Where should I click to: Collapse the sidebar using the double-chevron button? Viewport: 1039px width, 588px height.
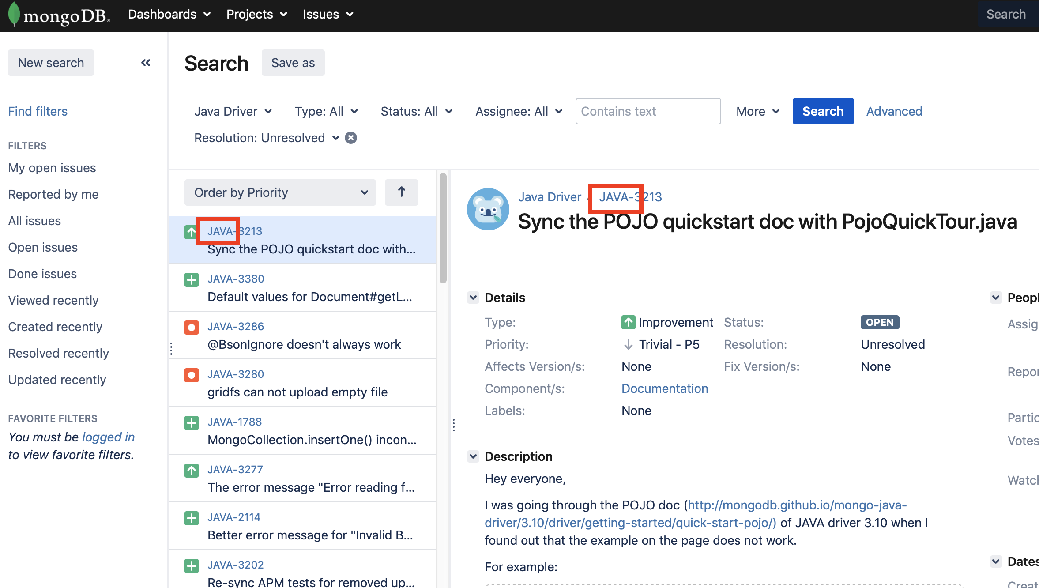146,62
